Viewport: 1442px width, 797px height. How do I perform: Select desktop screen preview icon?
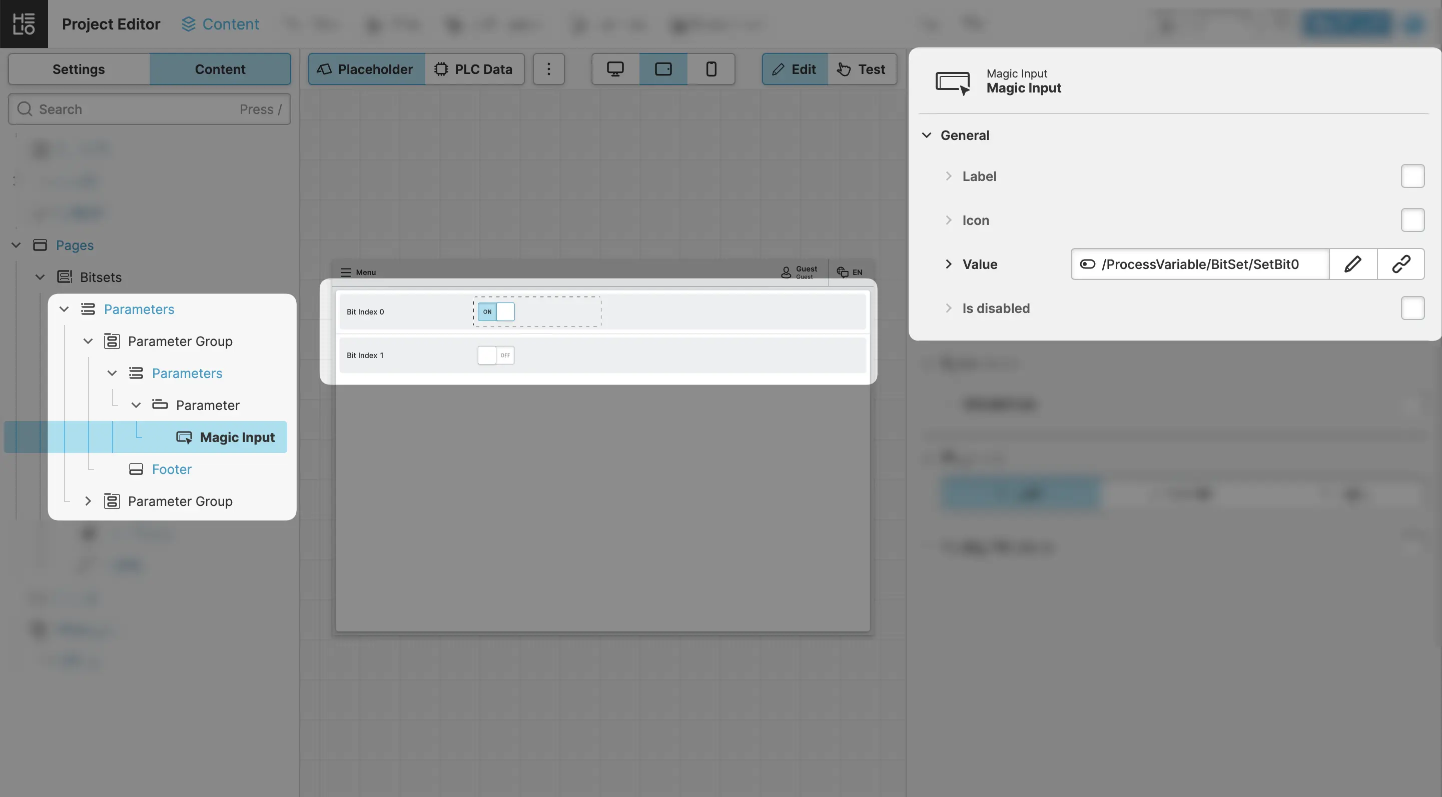[615, 69]
